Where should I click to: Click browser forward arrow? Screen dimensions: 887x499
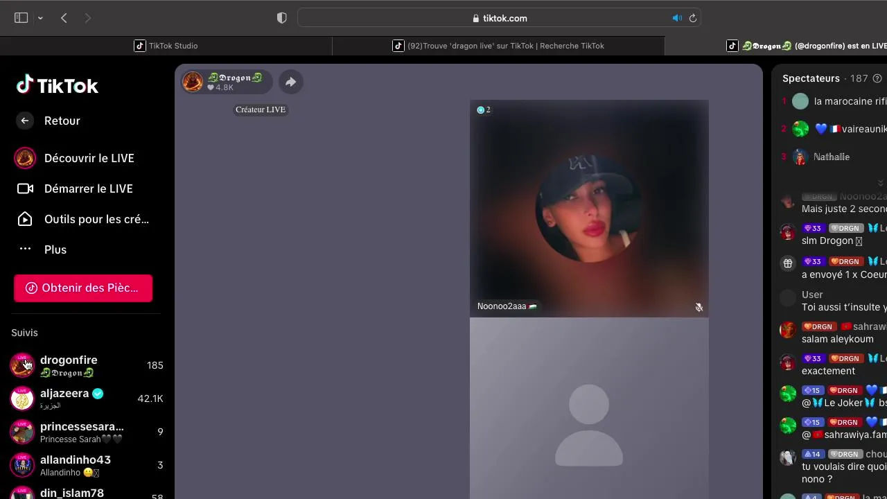click(87, 18)
